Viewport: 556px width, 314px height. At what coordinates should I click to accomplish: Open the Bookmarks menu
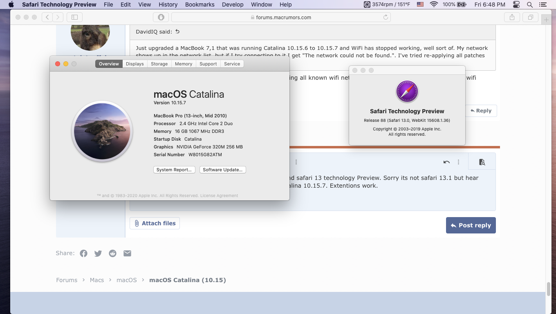pos(200,4)
